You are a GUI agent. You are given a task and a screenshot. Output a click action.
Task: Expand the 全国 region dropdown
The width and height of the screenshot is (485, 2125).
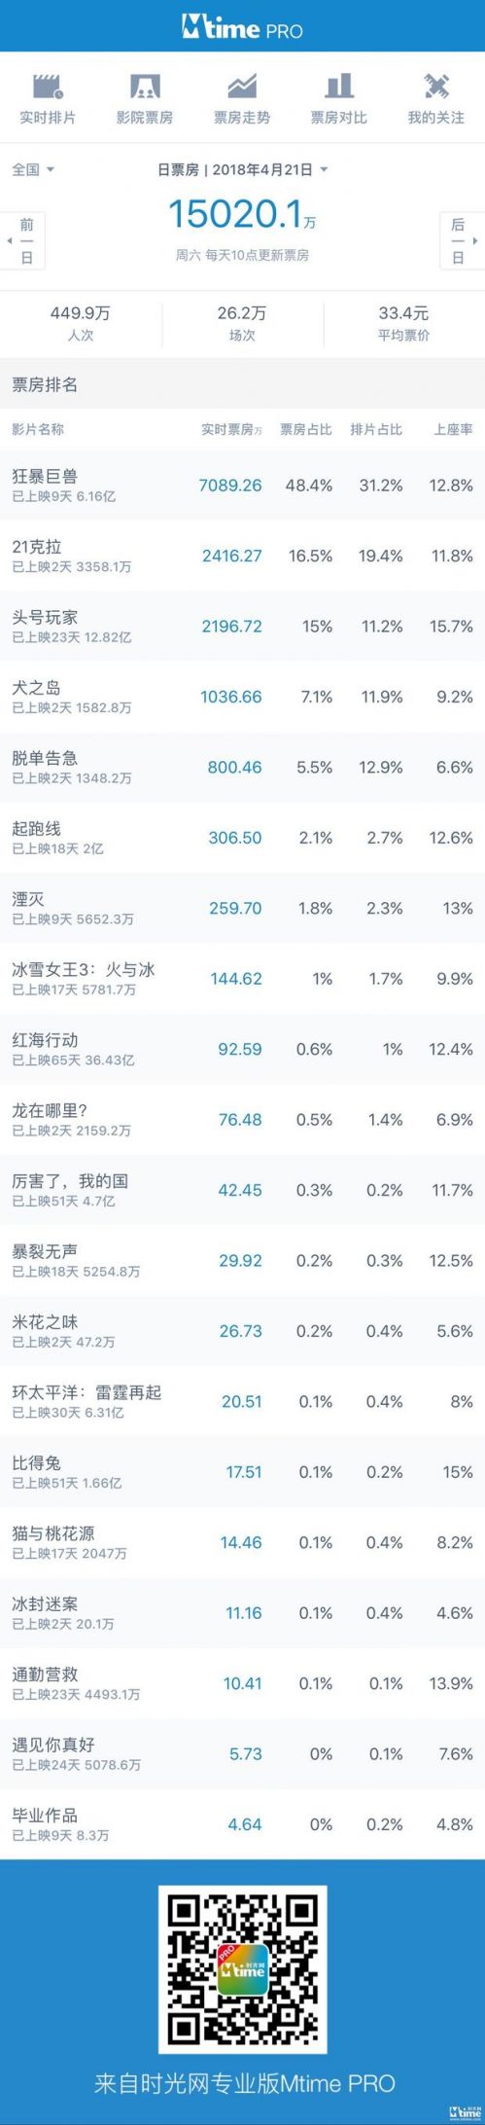pyautogui.click(x=33, y=169)
